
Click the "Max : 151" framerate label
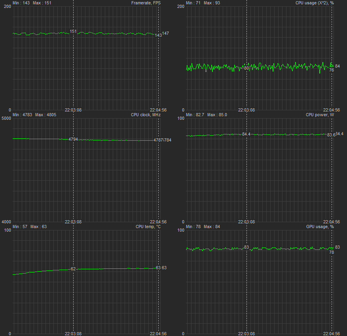click(42, 3)
